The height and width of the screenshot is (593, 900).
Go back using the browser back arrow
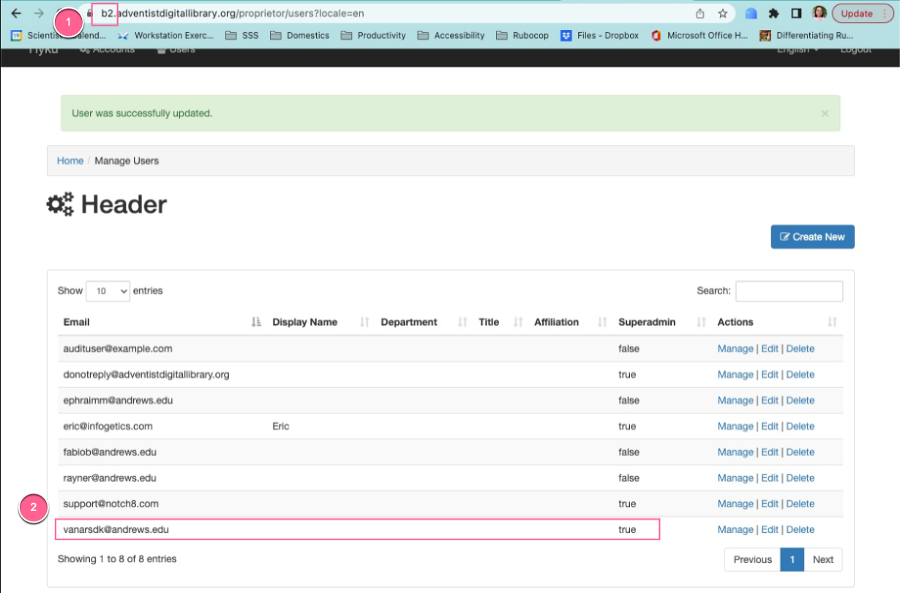(16, 13)
